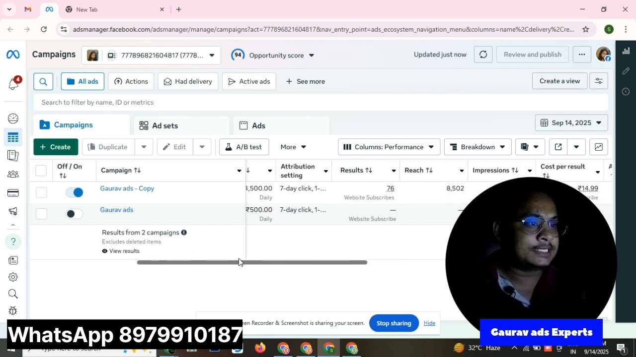Screen dimensions: 636x357
Task: Open Gaurav ads - Copy campaign link
Action: (x=127, y=188)
